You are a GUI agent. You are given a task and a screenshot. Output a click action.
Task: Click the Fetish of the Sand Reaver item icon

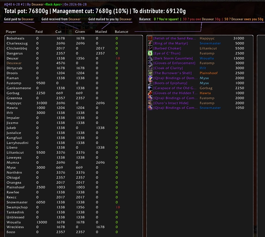(150, 38)
